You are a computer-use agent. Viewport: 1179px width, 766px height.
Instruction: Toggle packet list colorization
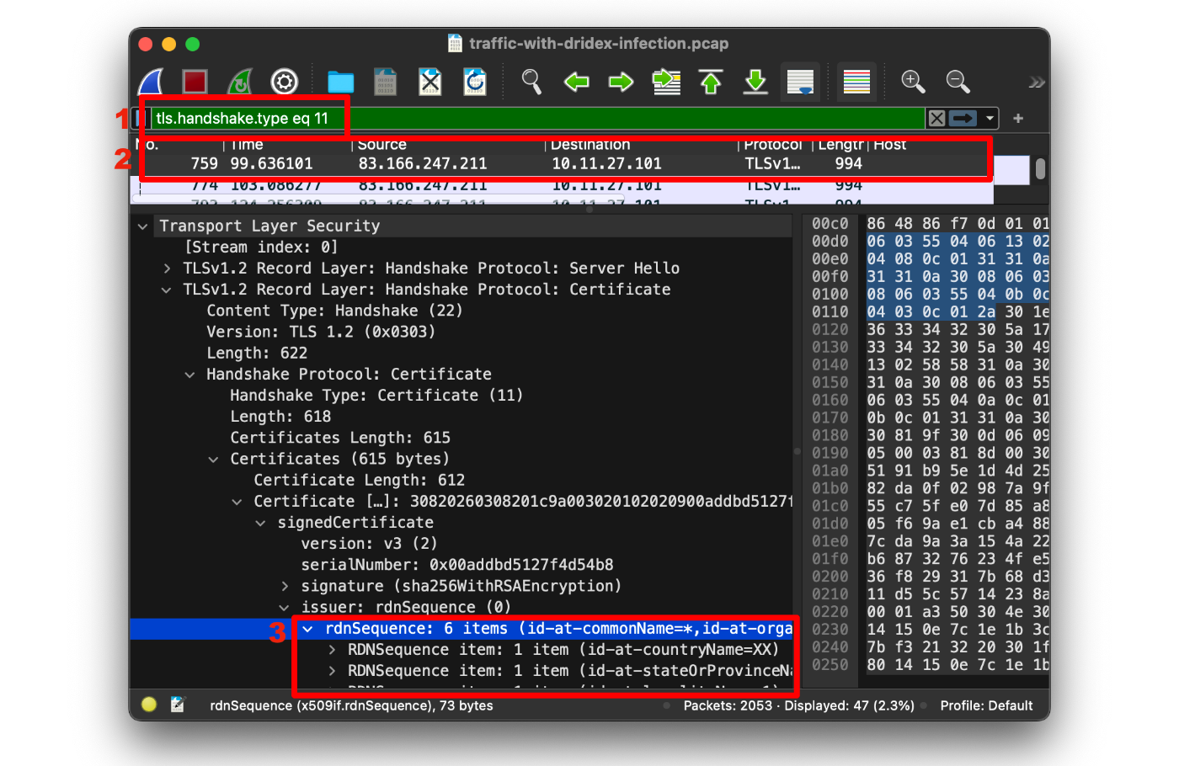[856, 82]
